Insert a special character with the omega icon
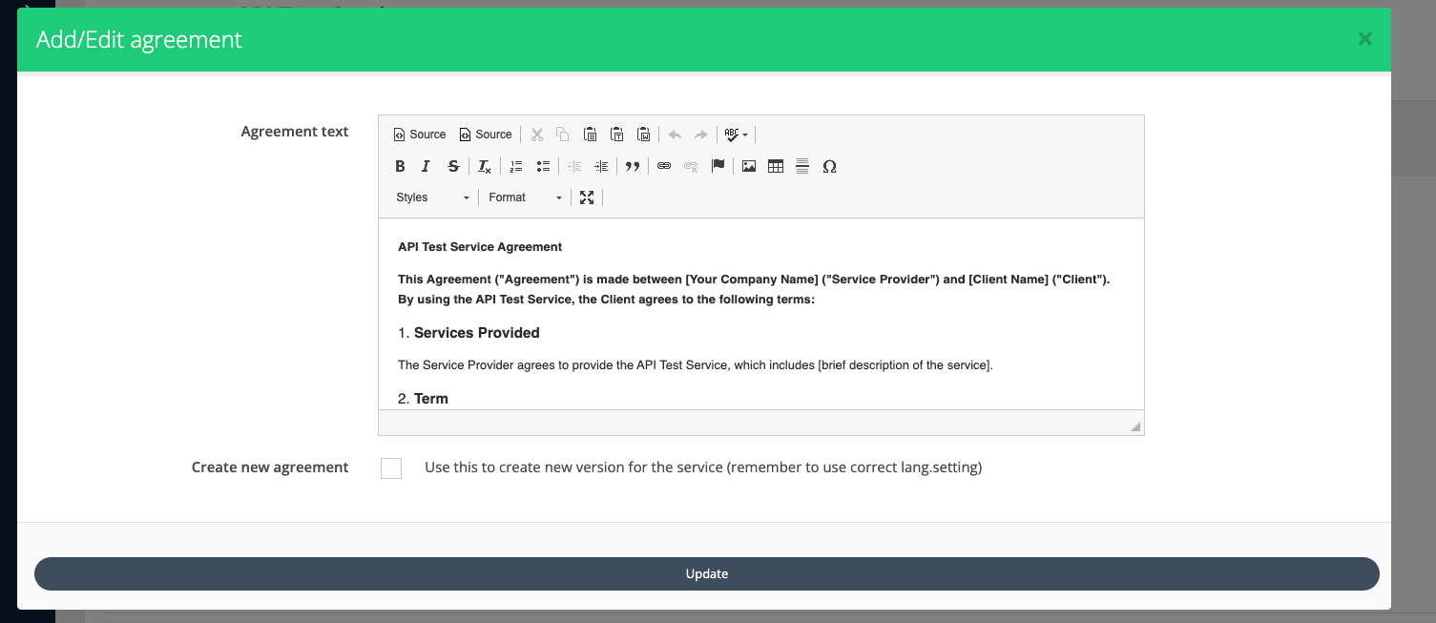 pyautogui.click(x=829, y=166)
